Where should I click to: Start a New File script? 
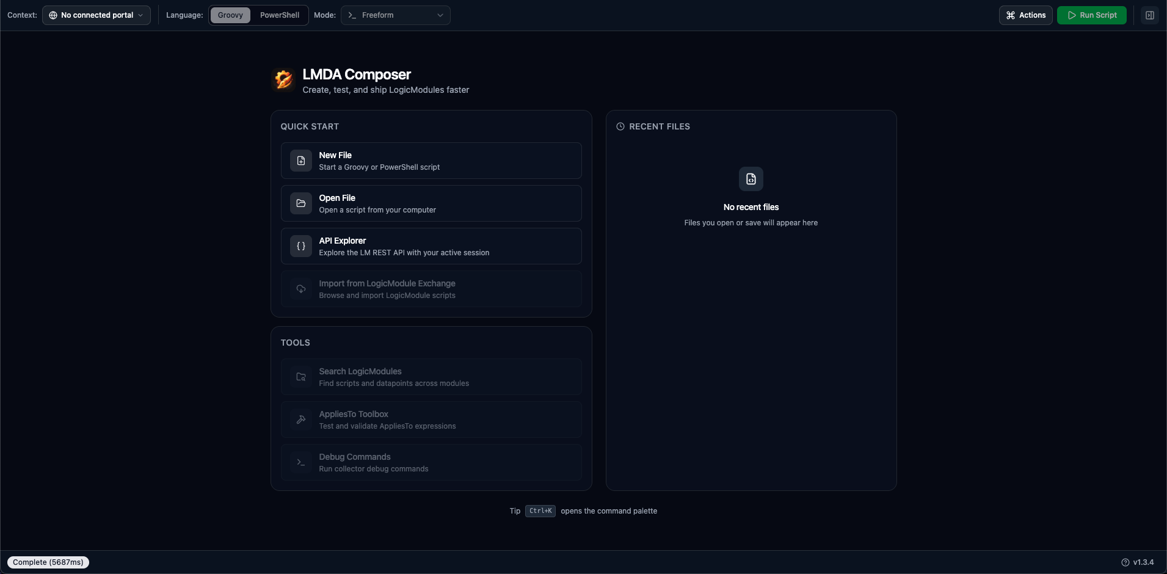[x=431, y=161]
